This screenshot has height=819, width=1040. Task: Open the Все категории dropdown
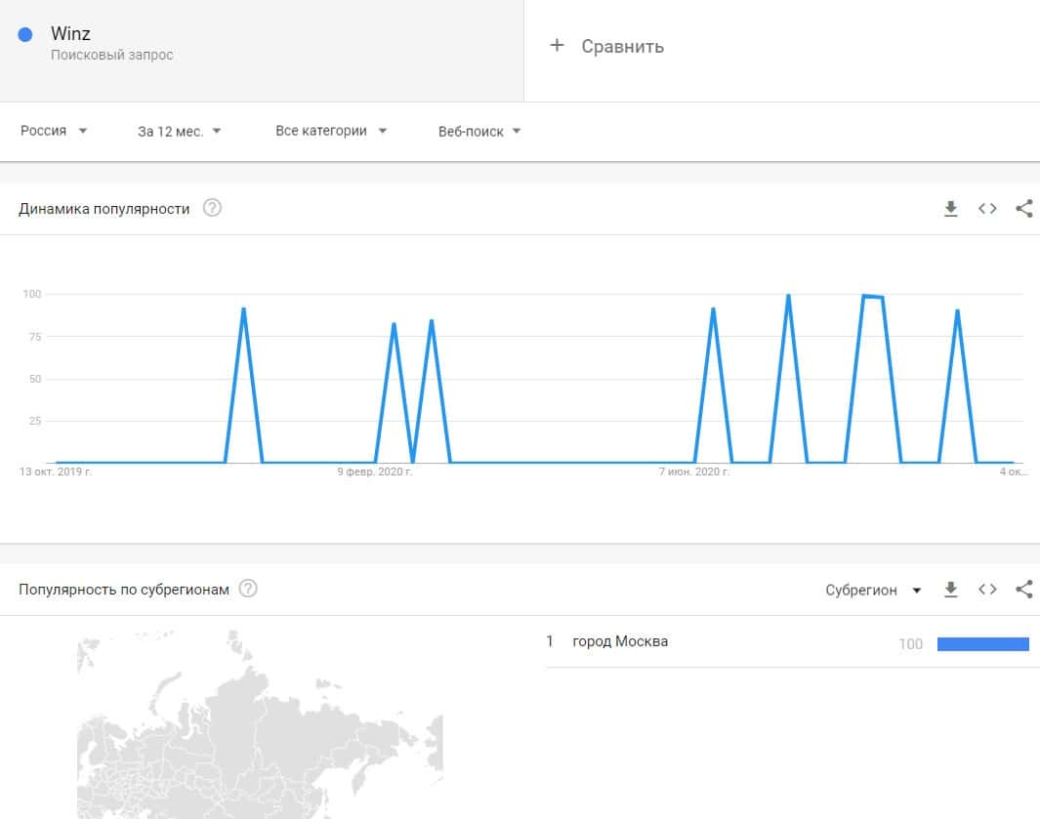[x=331, y=131]
